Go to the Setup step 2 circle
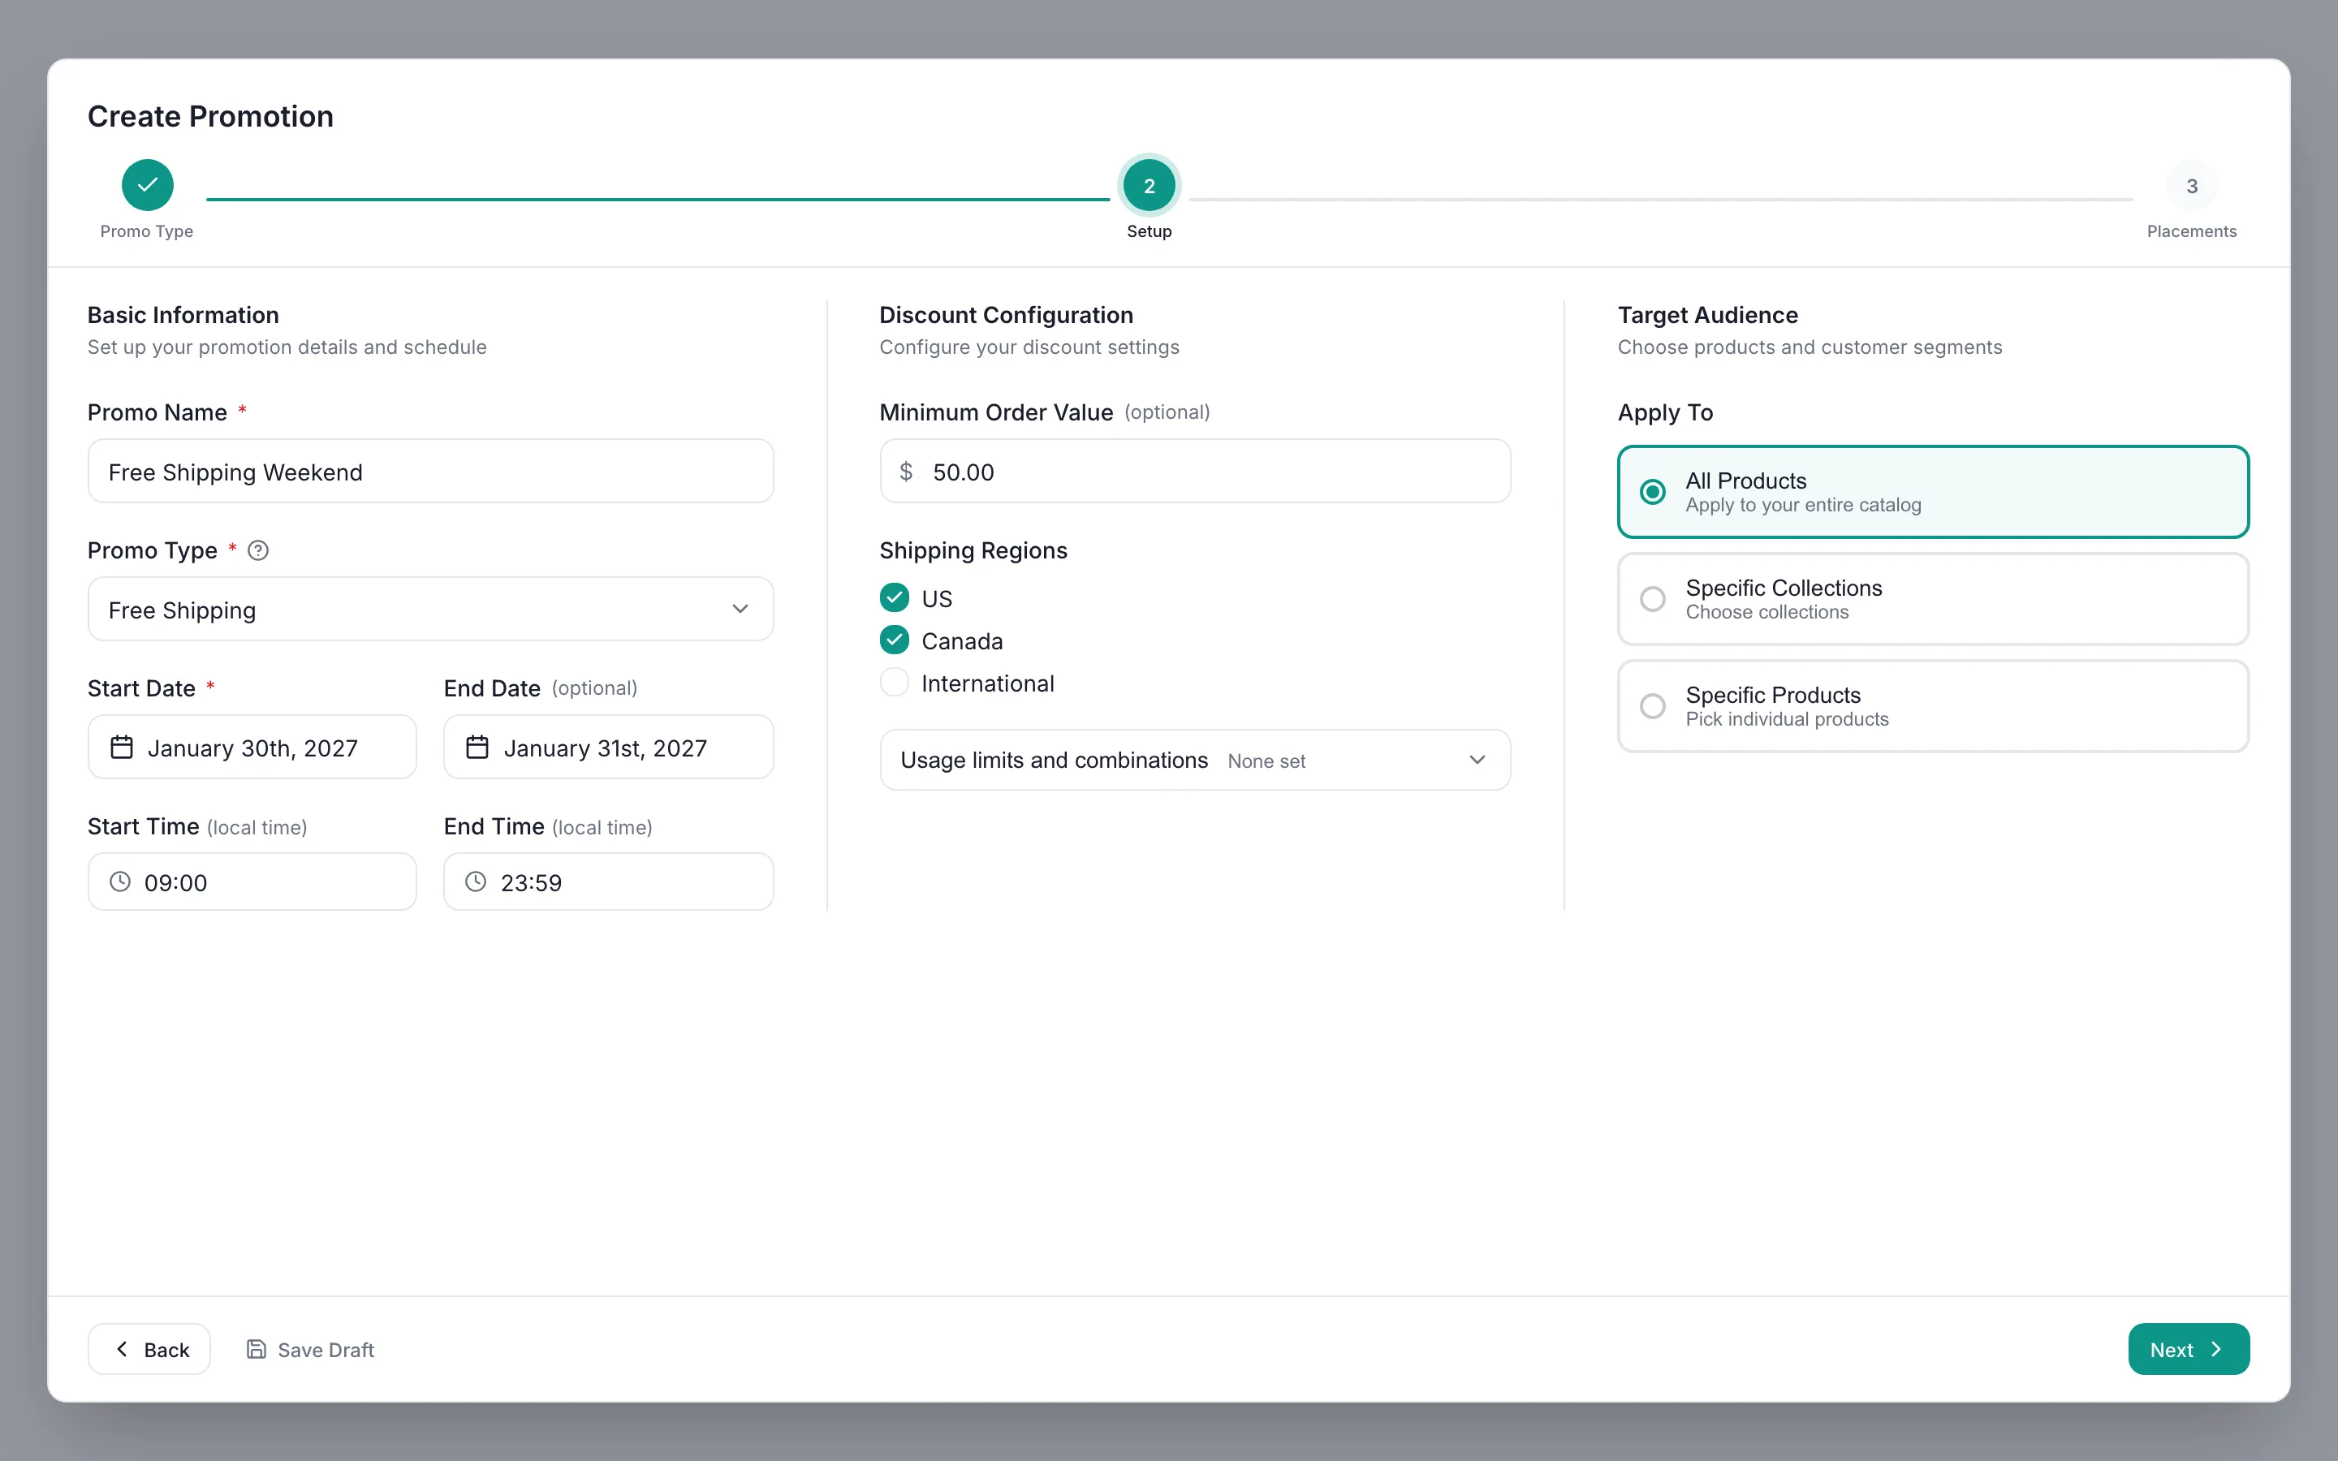Viewport: 2338px width, 1461px height. pyautogui.click(x=1149, y=184)
